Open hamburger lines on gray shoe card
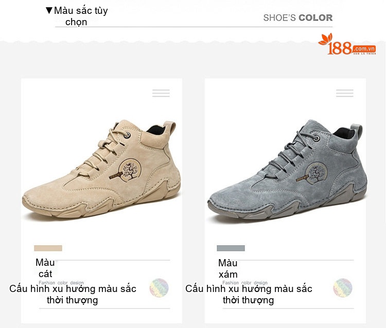Screen dimensions: 386x328 pos(345,93)
